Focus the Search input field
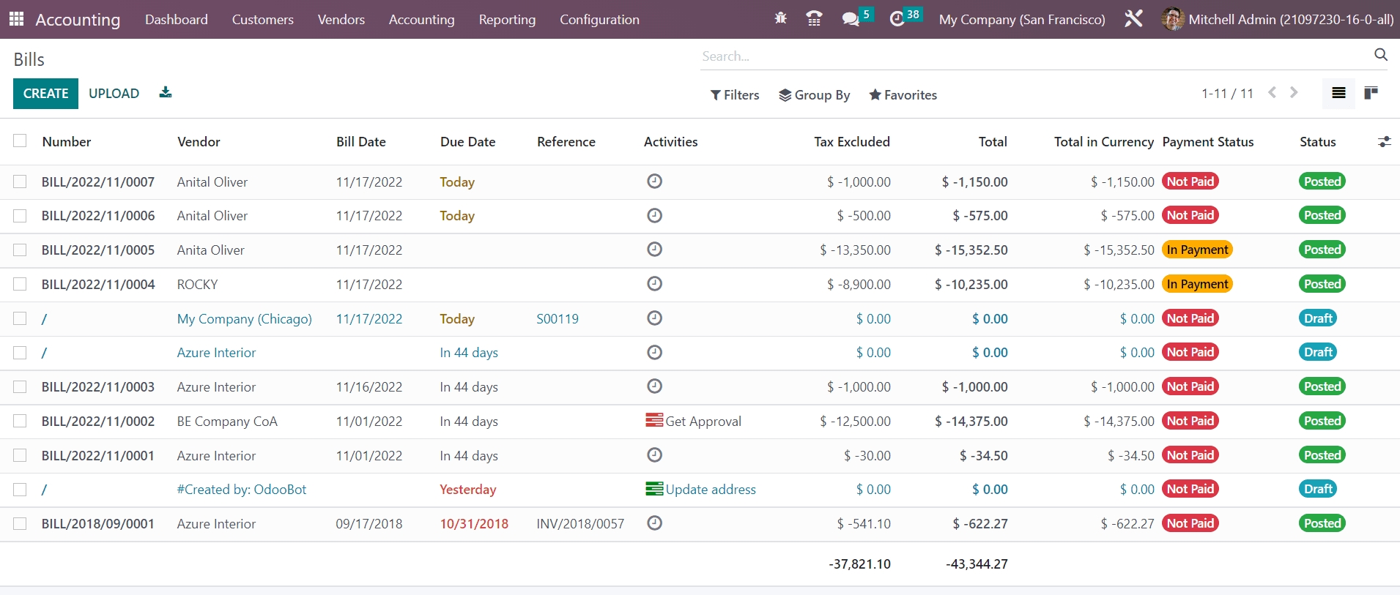Viewport: 1400px width, 595px height. tap(1033, 56)
